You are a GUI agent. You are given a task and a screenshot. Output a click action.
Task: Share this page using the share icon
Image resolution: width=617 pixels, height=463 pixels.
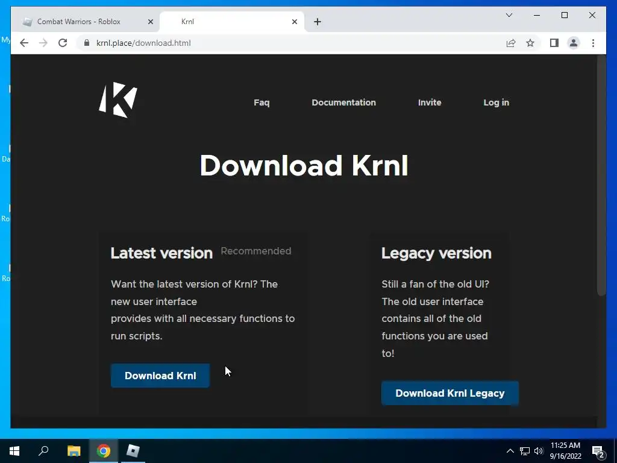pyautogui.click(x=511, y=43)
